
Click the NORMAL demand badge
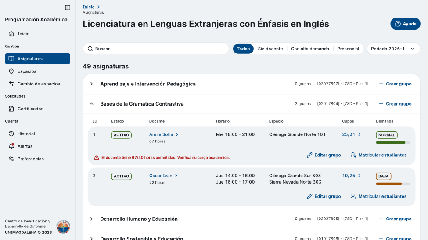pyautogui.click(x=386, y=135)
